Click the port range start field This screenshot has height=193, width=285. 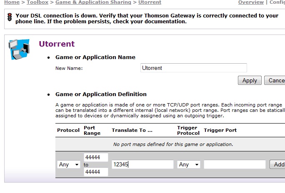coord(96,157)
